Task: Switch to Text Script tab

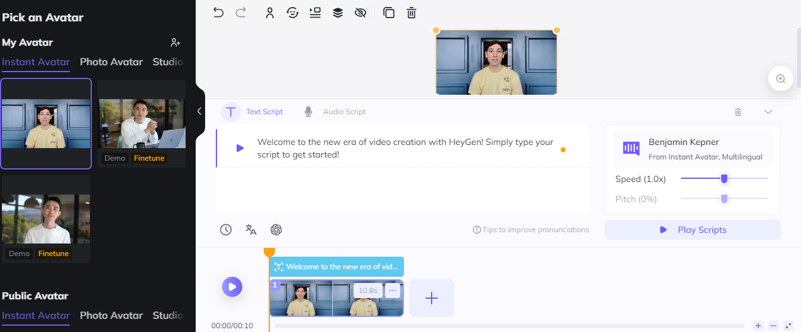Action: (264, 112)
